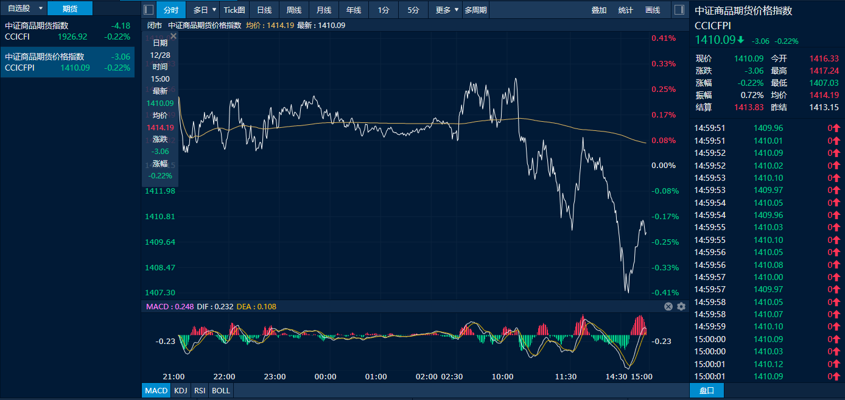This screenshot has height=400, width=845.
Task: Select 中证商品期货价格指数 CCICFPI watchlist row
Action: [68, 62]
